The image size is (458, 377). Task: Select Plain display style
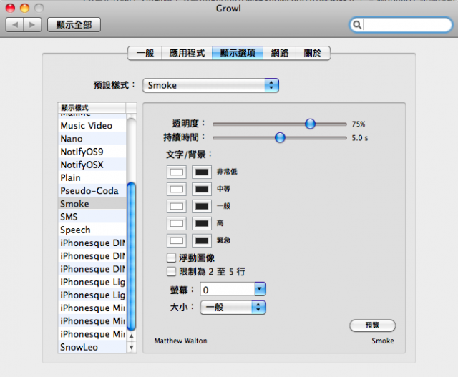coord(92,177)
